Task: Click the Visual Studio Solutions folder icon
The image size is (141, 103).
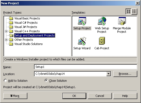Action: [11, 44]
